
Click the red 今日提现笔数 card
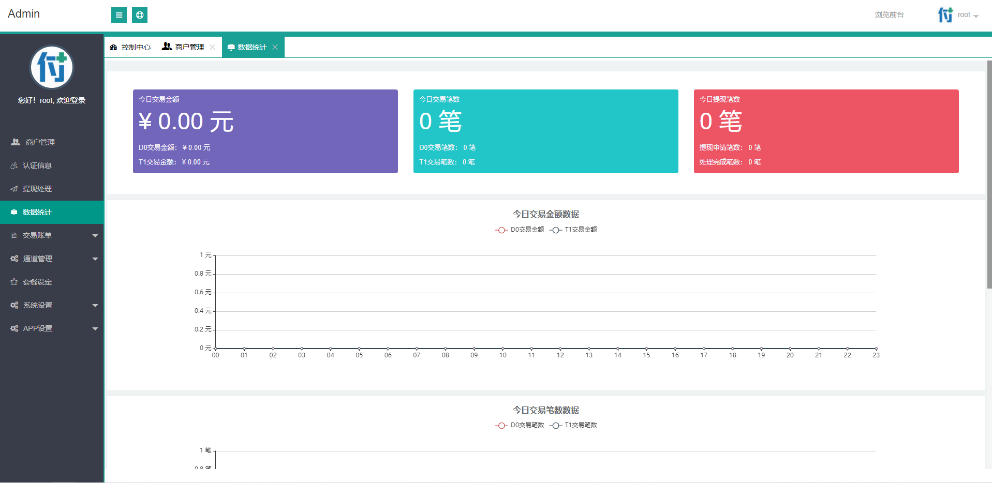(x=826, y=131)
